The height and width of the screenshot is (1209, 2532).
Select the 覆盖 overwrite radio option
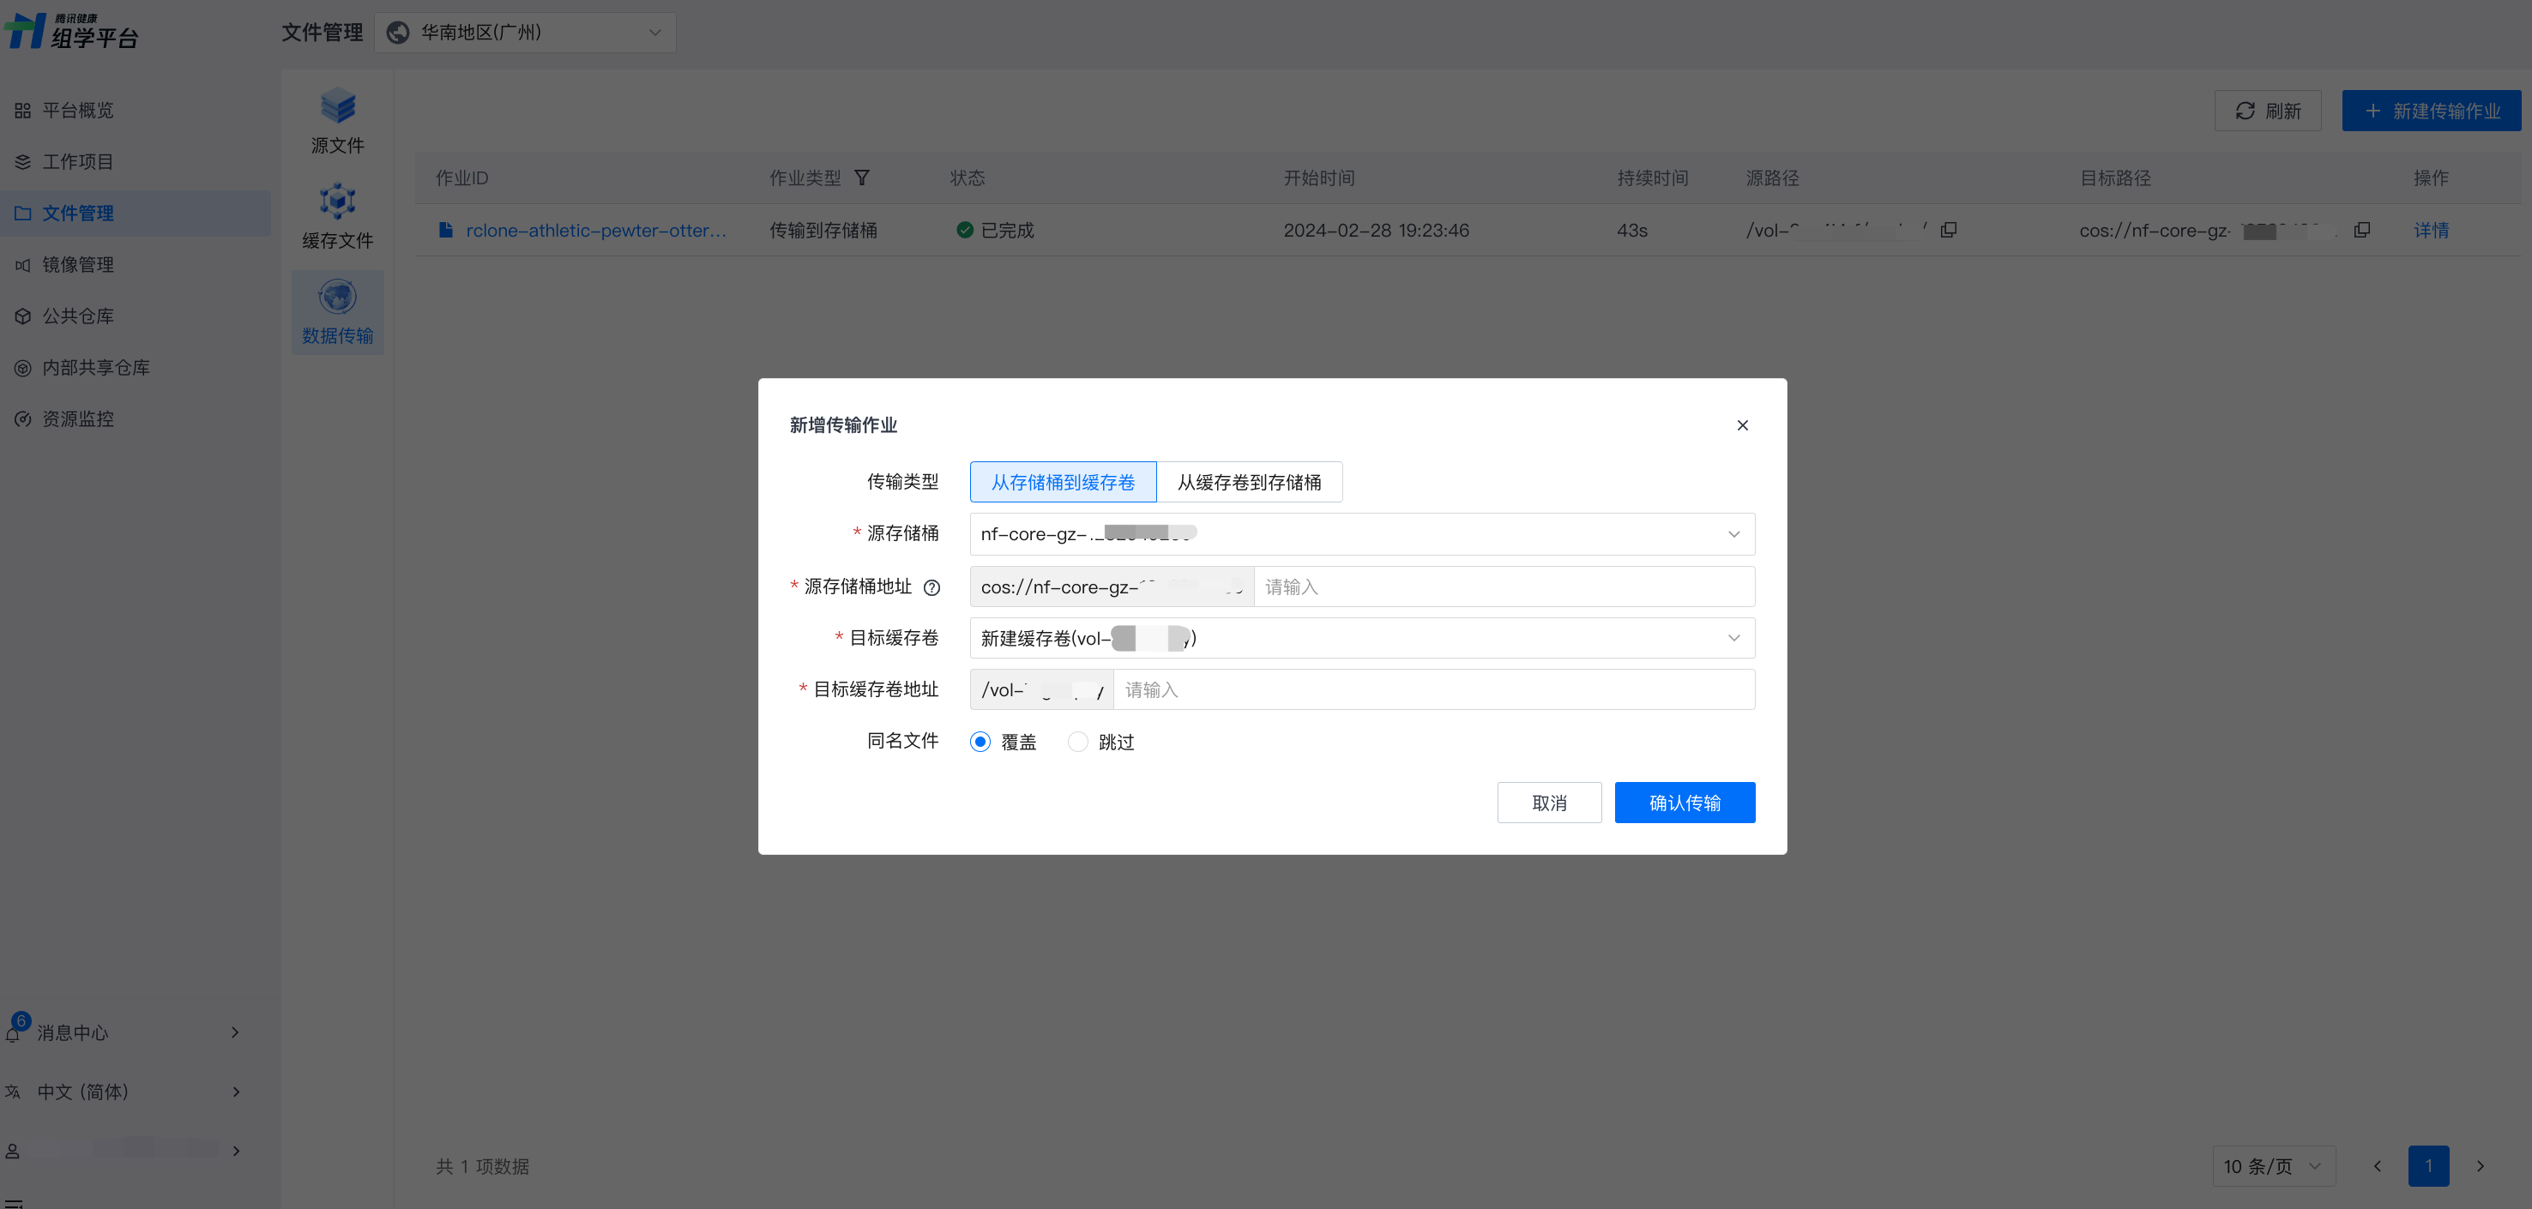click(980, 742)
